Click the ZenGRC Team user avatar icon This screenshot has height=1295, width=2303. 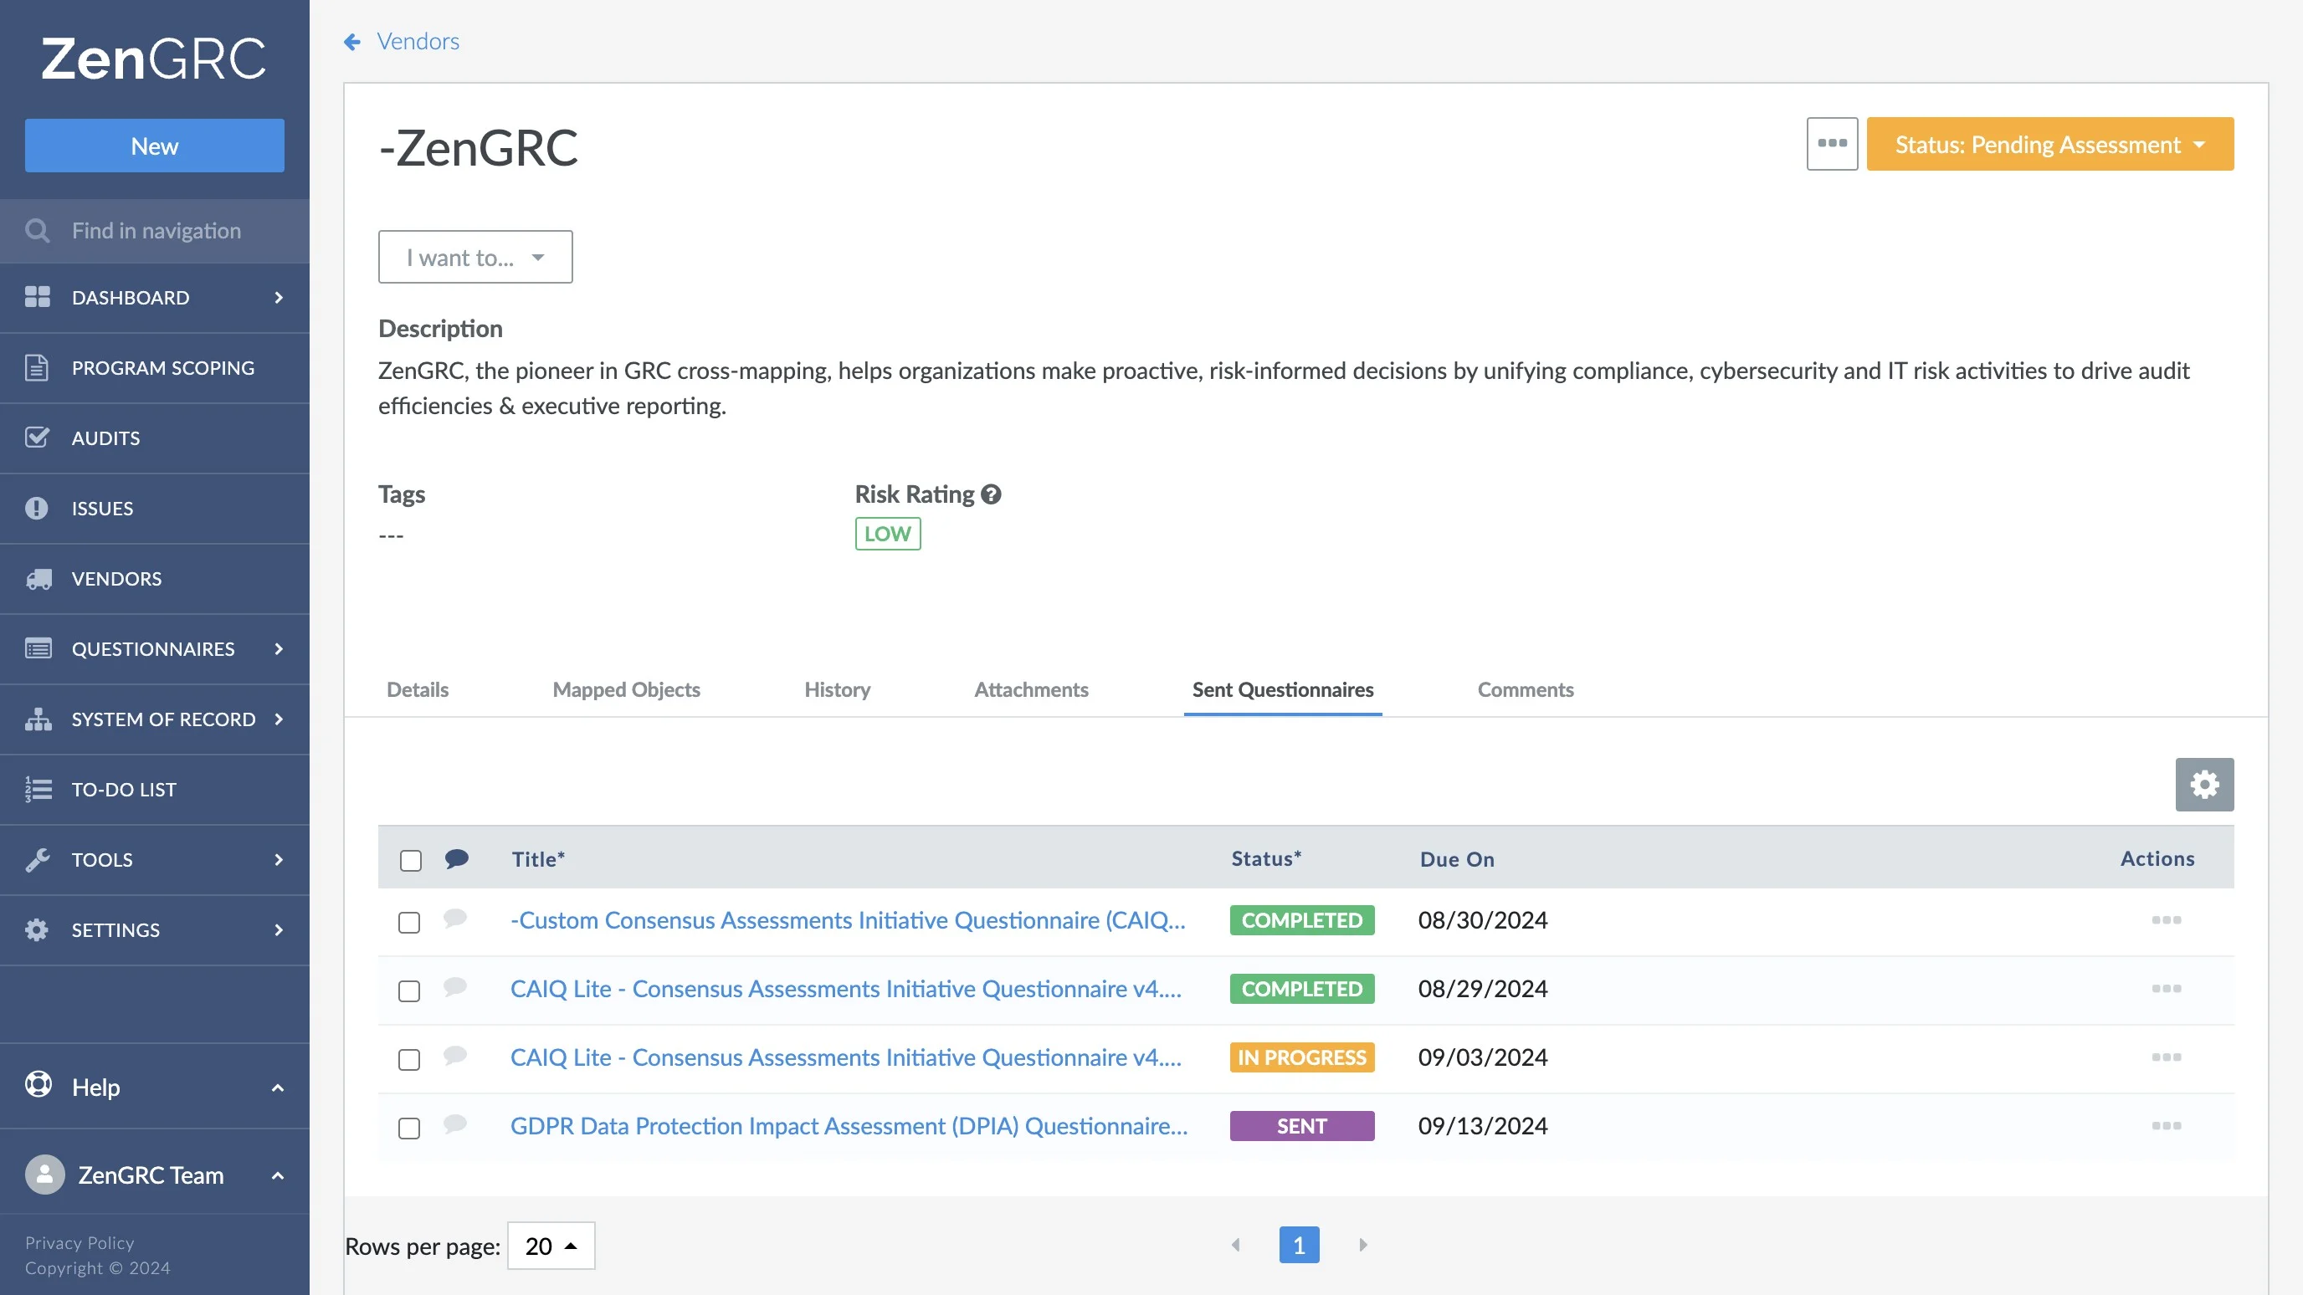[44, 1175]
